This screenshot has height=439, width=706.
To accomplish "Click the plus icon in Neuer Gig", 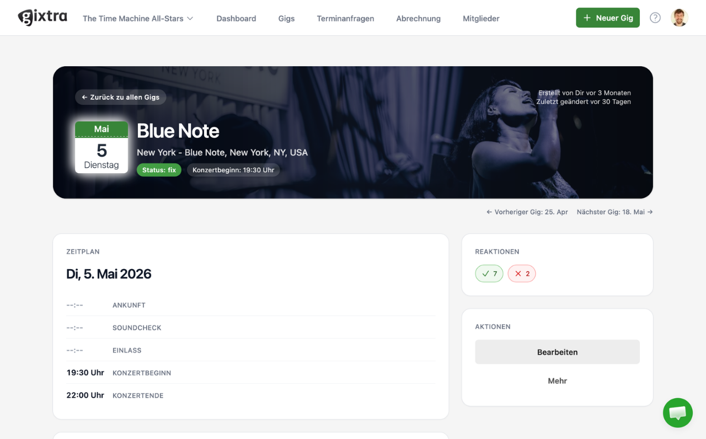I will (587, 18).
